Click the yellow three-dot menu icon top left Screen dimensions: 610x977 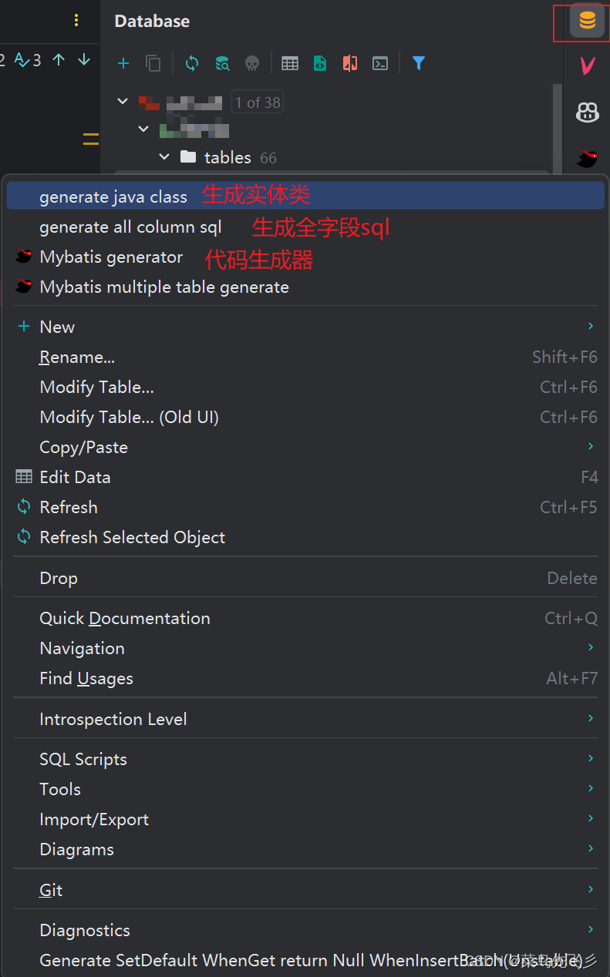[x=76, y=20]
